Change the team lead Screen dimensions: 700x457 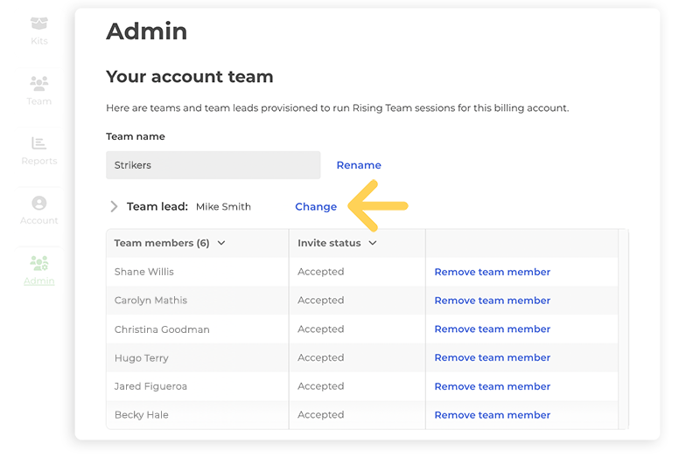pos(316,207)
